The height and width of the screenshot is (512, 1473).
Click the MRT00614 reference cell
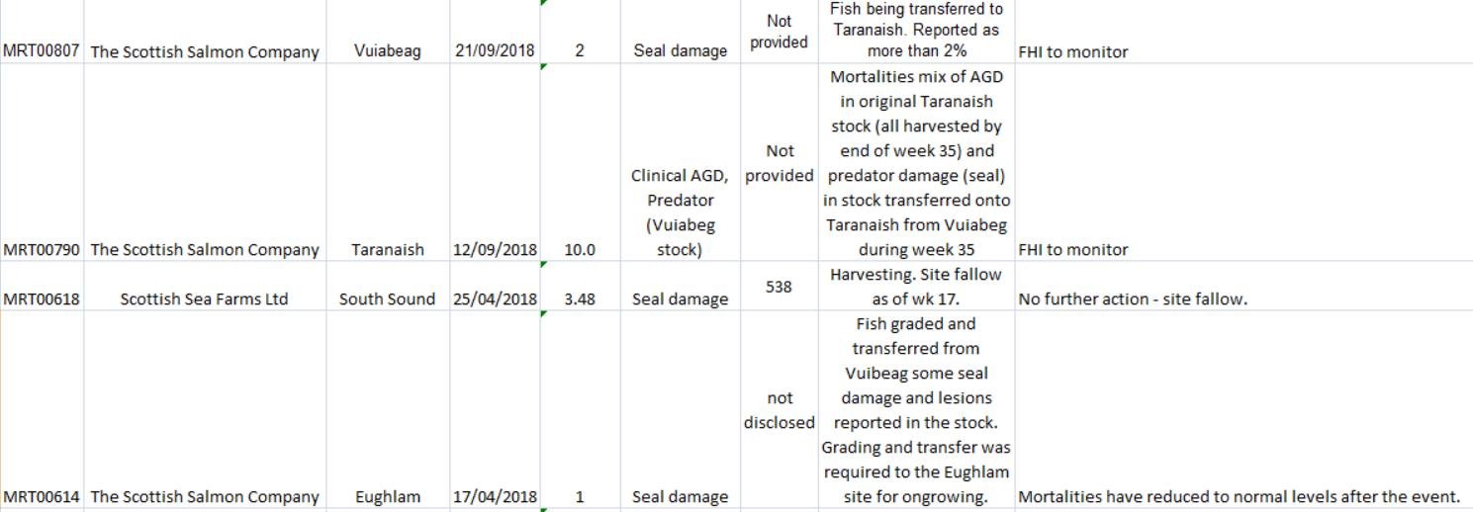coord(42,496)
